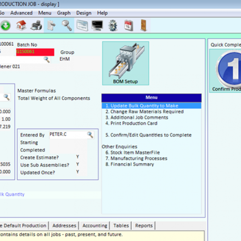Click the green down arrow toolbar icon

point(6,25)
